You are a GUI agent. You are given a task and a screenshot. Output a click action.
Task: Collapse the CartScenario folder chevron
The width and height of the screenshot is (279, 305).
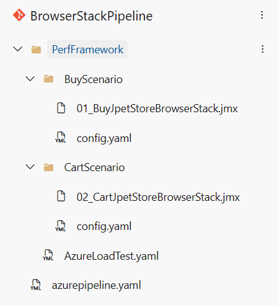click(30, 167)
